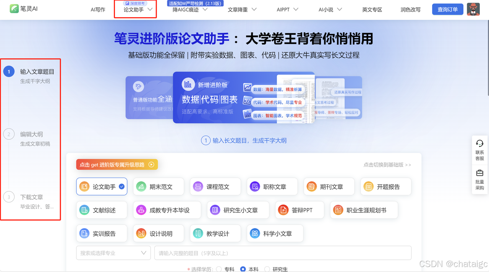Click the 期刊文章 category icon
Image resolution: width=489 pixels, height=272 pixels.
point(312,187)
